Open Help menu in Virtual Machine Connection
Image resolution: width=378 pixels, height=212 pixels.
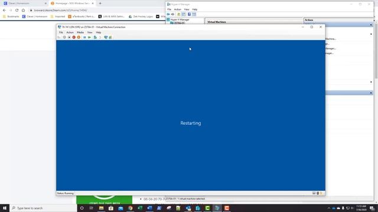tap(99, 32)
